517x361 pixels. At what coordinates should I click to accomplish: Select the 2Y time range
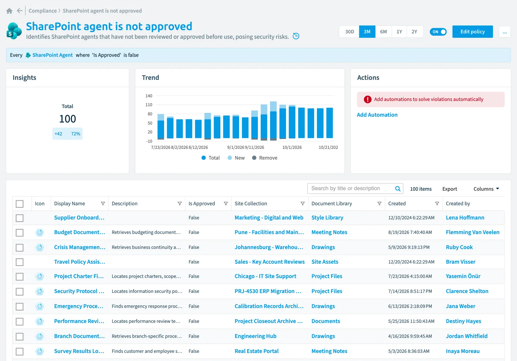[x=415, y=32]
